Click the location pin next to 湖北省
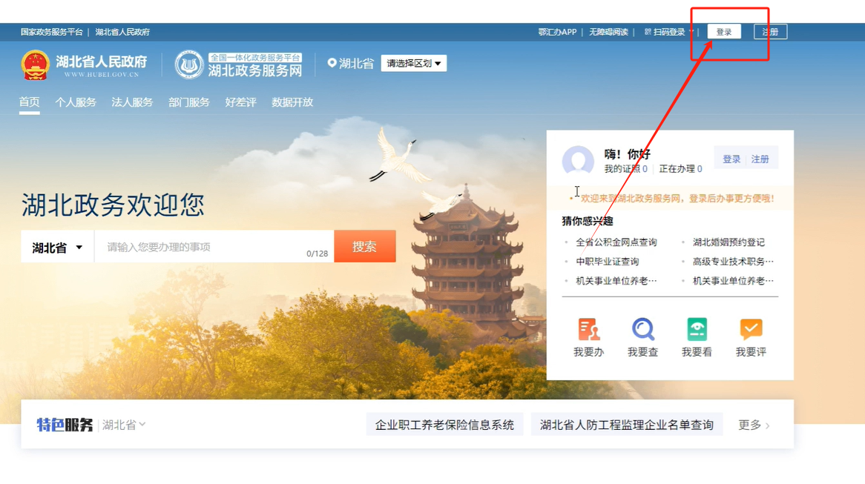 tap(332, 63)
